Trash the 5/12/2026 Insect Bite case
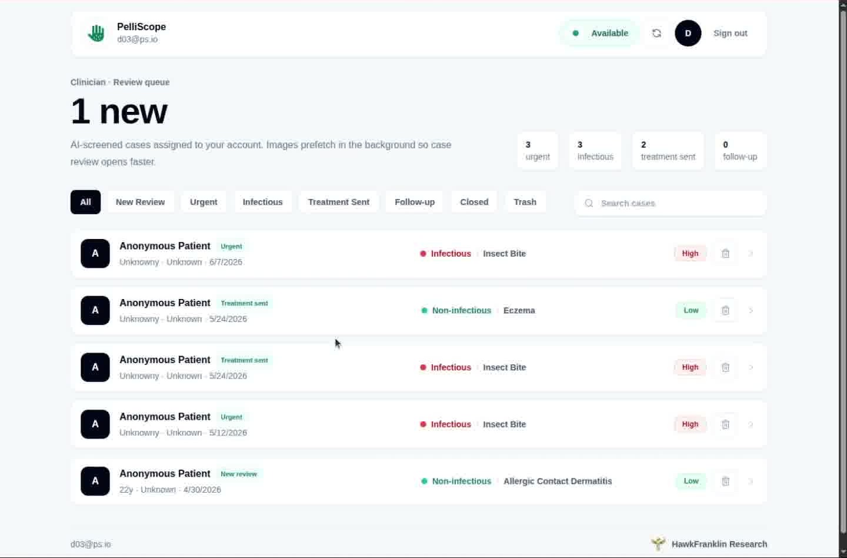Image resolution: width=847 pixels, height=558 pixels. [x=725, y=424]
